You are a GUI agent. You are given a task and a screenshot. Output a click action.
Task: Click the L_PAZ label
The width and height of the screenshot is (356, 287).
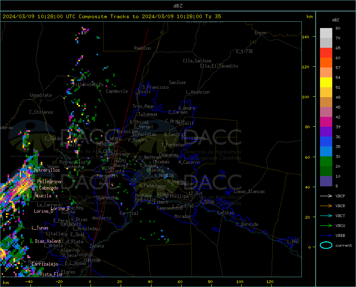point(293,242)
